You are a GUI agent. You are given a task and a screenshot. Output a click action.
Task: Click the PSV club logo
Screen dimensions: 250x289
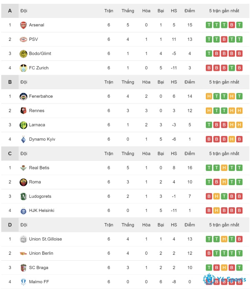[23, 39]
